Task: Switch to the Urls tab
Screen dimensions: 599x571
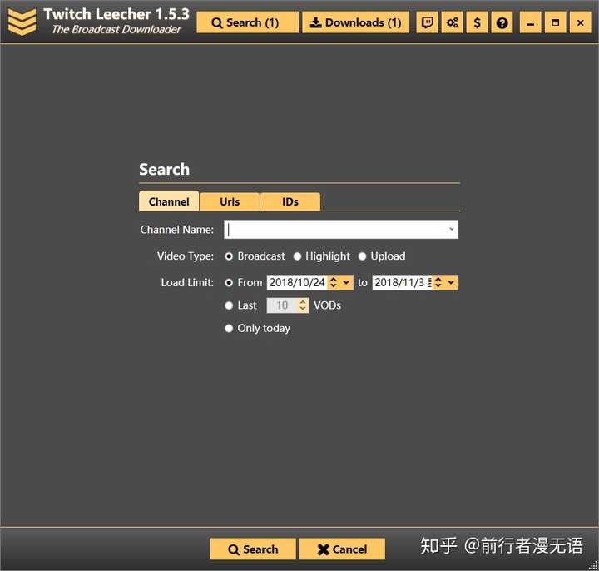Action: [230, 201]
